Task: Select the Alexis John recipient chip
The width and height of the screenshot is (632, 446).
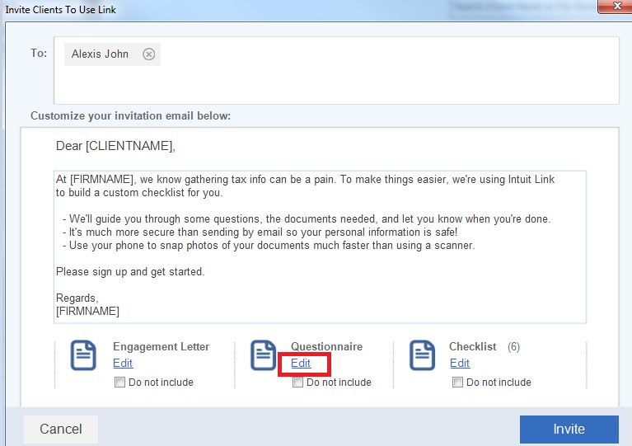Action: [x=112, y=54]
